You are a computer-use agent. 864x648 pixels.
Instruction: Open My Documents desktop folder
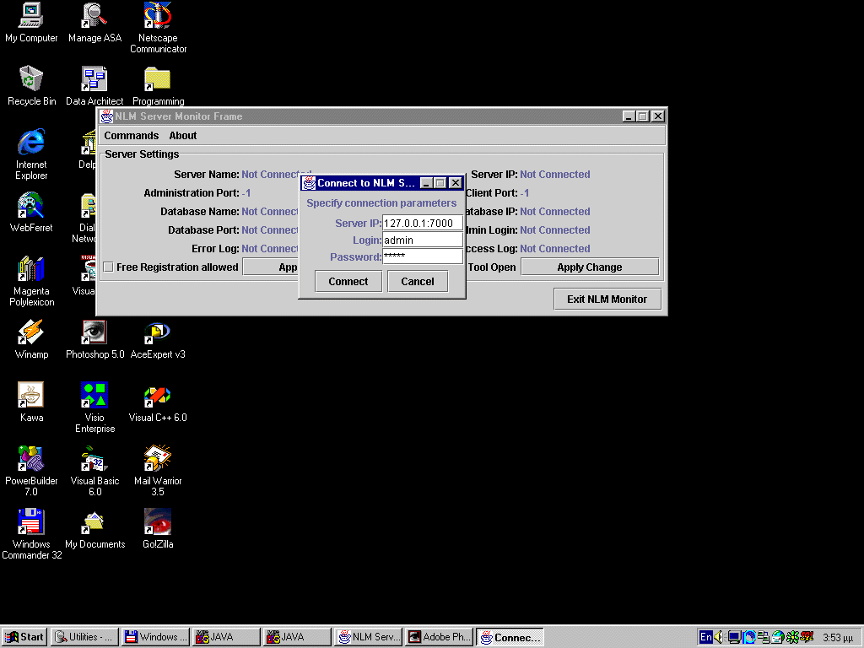[x=94, y=529]
